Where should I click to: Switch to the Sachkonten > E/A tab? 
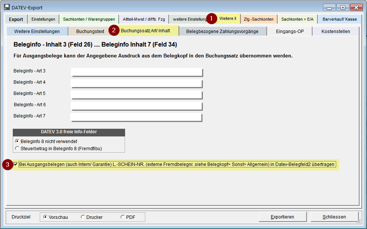297,20
